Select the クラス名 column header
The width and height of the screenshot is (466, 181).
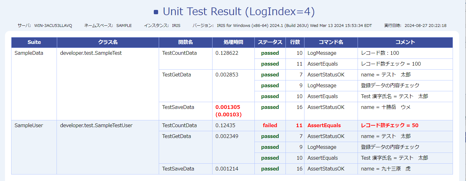108,42
